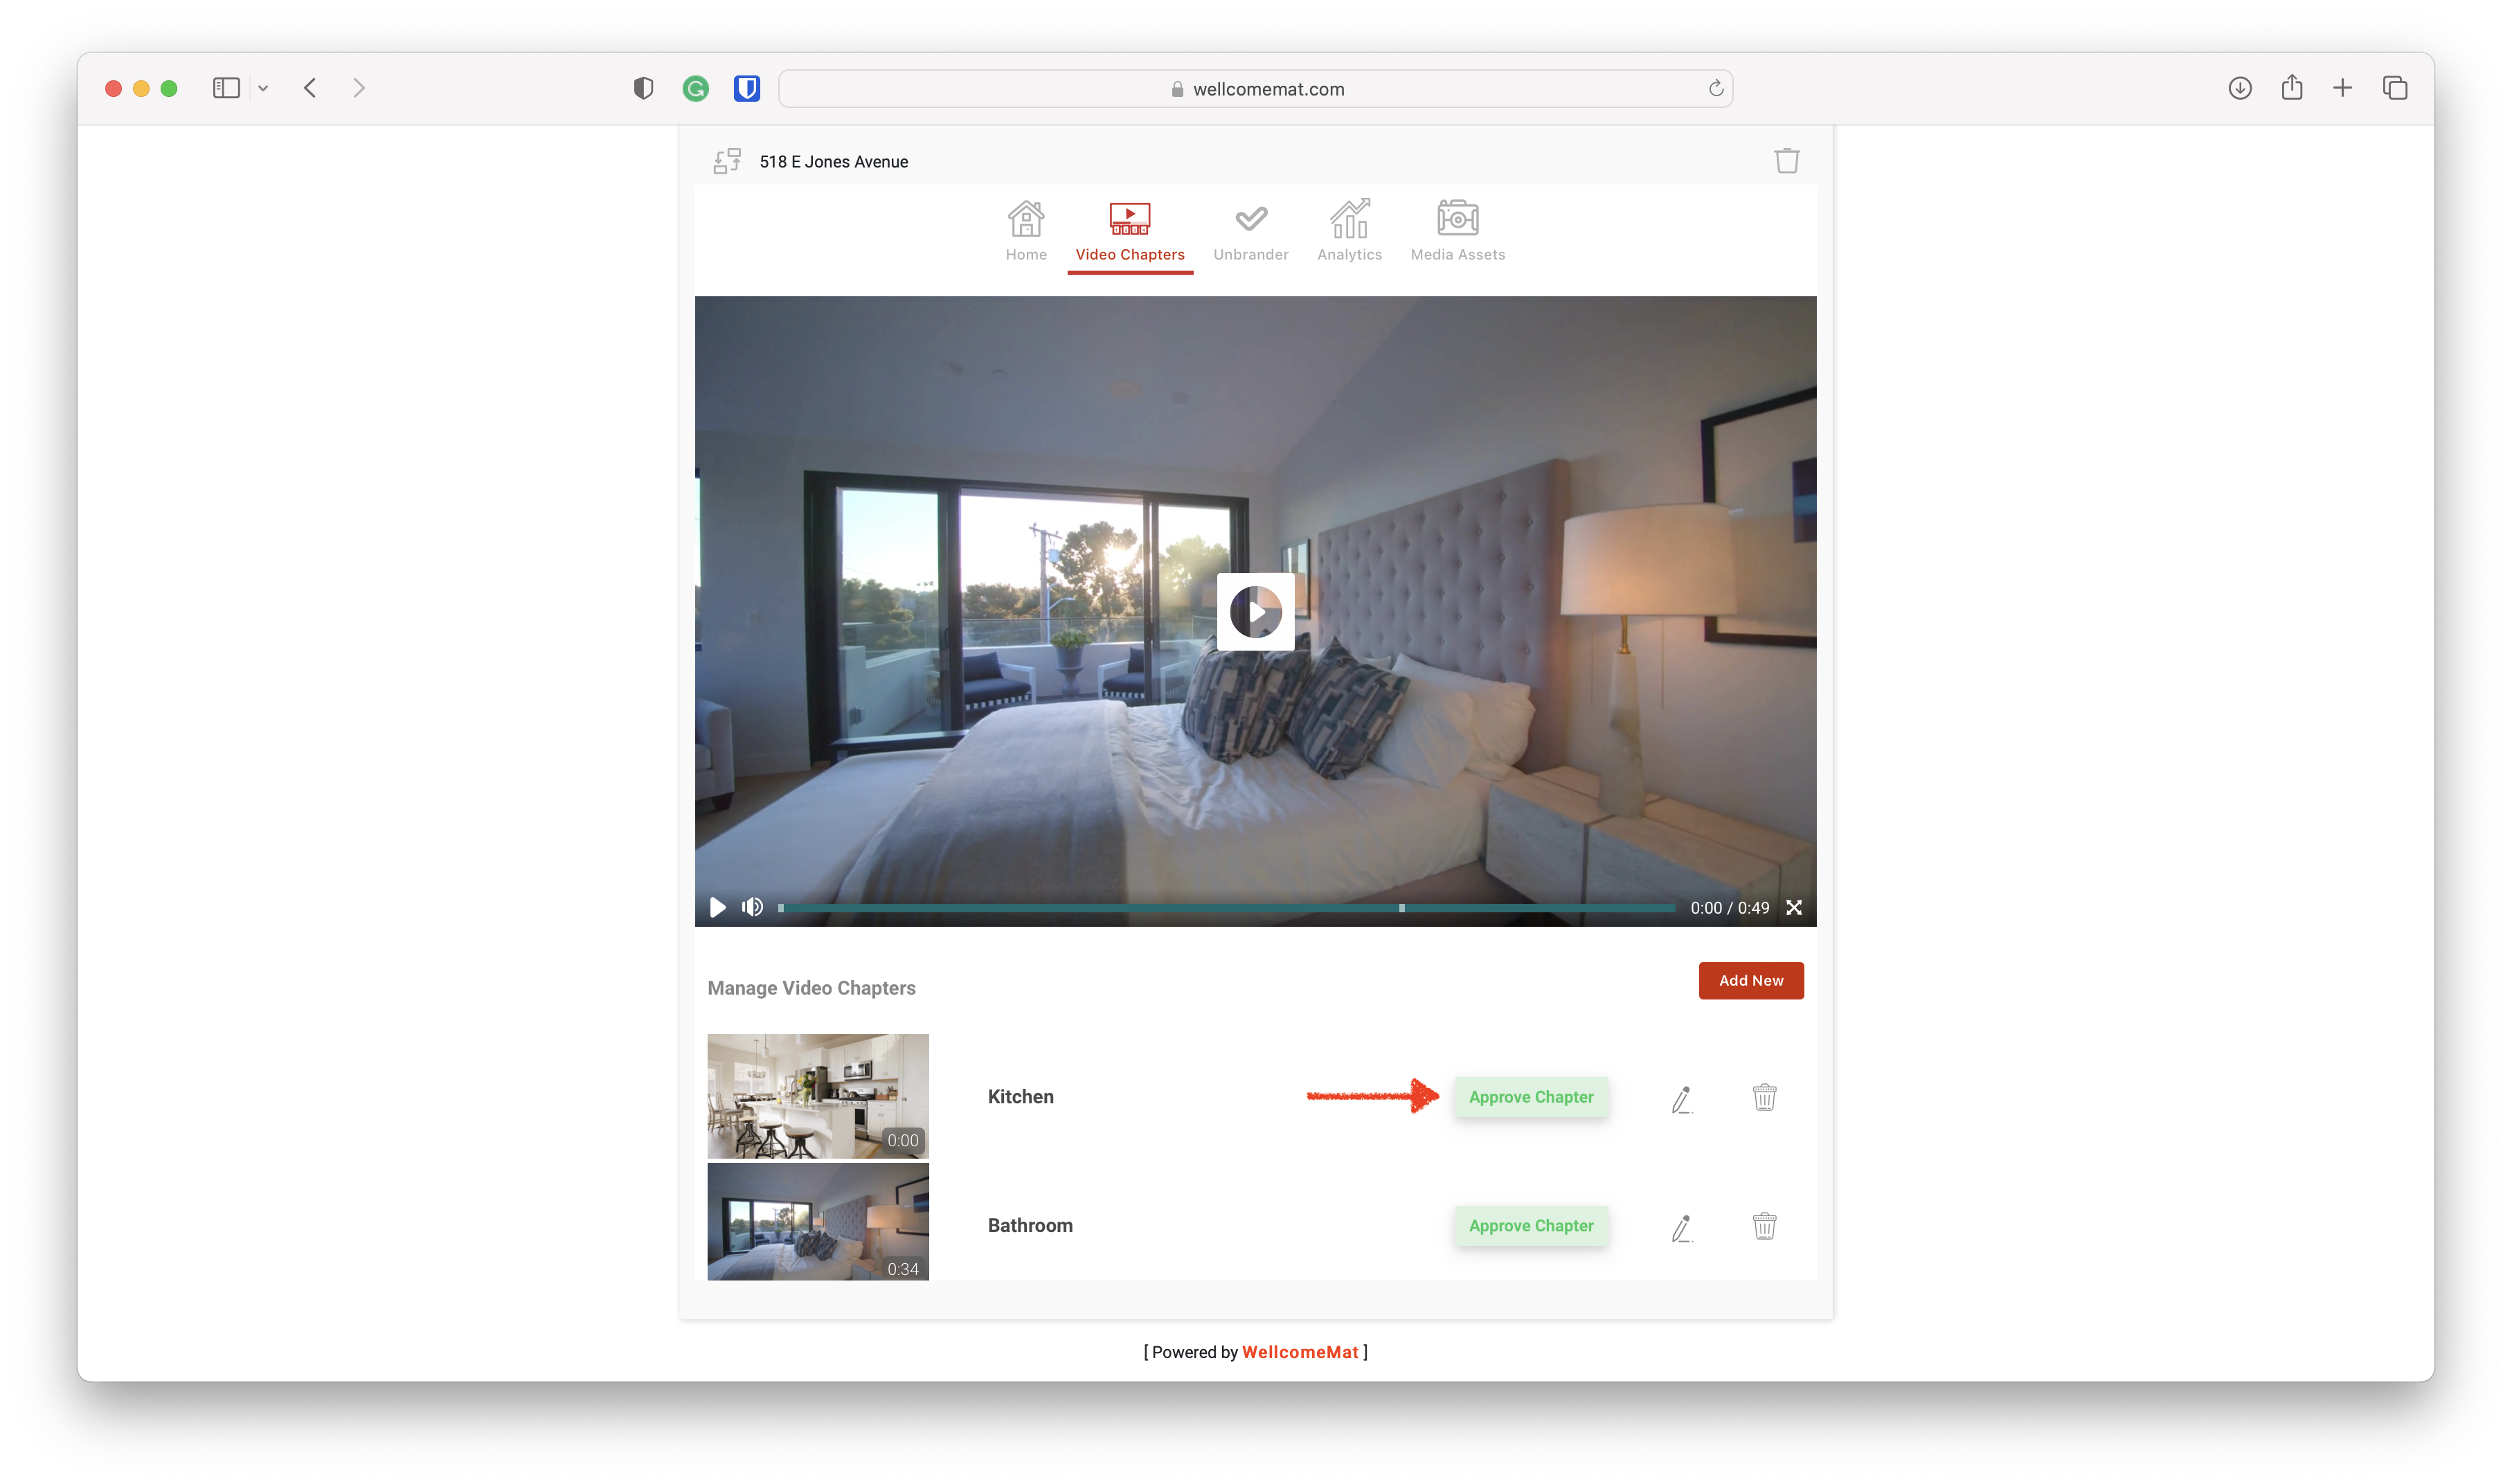This screenshot has width=2512, height=1484.
Task: Approve the Kitchen chapter
Action: (x=1531, y=1097)
